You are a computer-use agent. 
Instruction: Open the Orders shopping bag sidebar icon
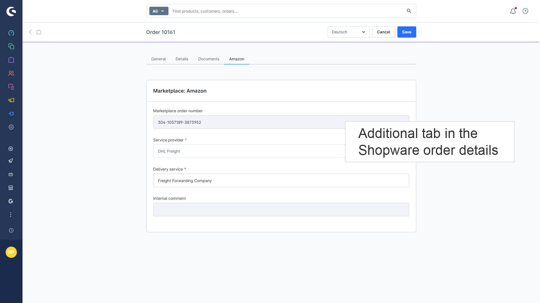point(11,60)
